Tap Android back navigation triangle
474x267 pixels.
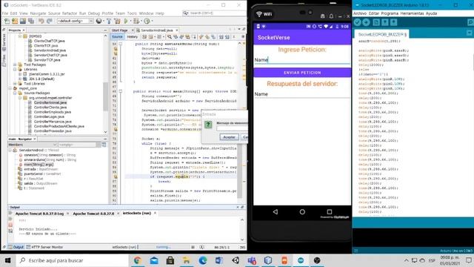(x=275, y=212)
